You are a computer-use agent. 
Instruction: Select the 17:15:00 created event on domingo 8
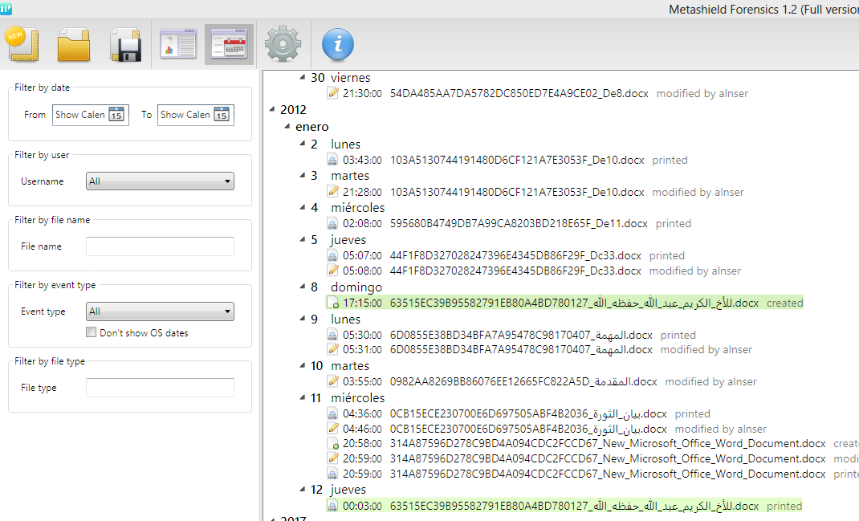tap(562, 303)
